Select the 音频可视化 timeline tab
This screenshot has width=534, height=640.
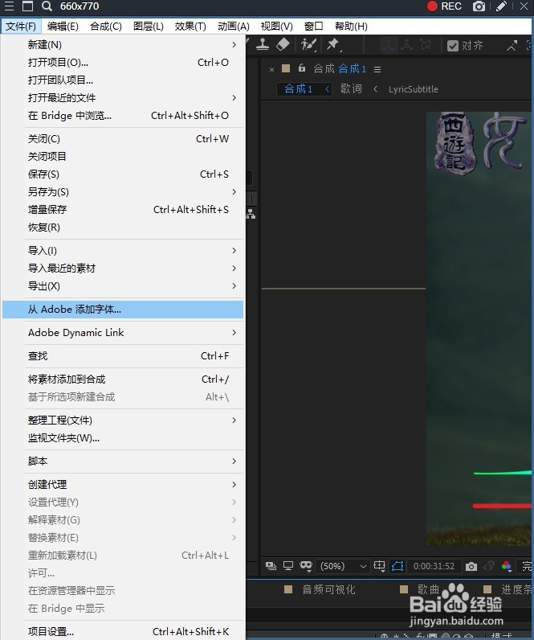coord(328,589)
